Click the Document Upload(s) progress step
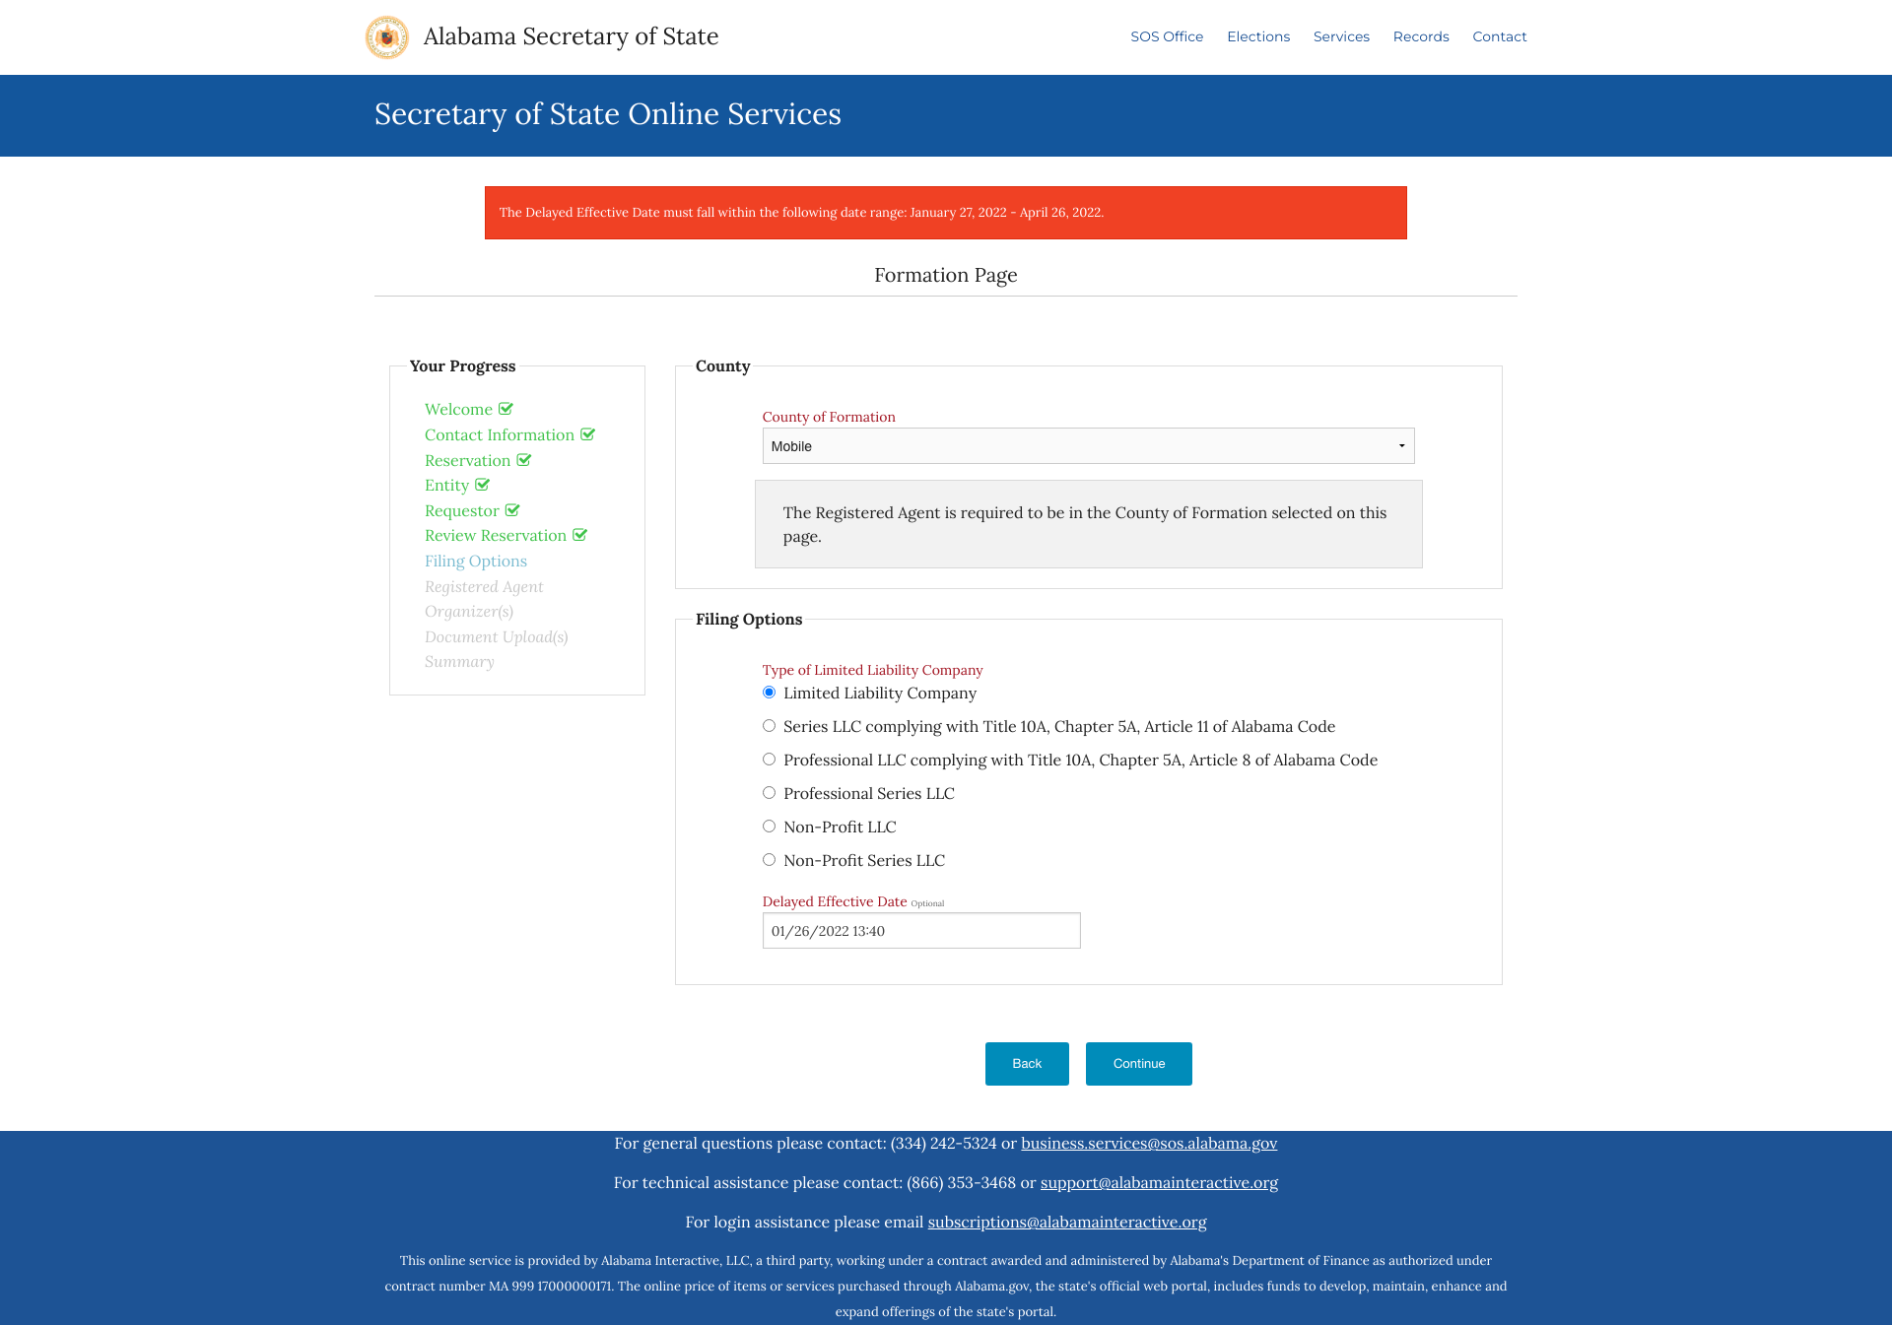The image size is (1892, 1325). (x=497, y=636)
